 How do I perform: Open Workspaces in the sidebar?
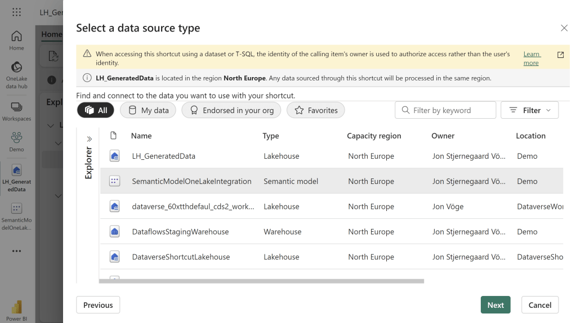pos(16,111)
